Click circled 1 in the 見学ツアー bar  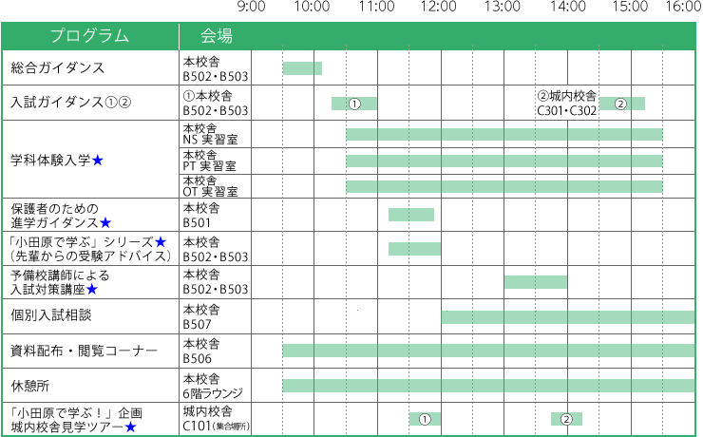[x=425, y=419]
